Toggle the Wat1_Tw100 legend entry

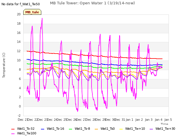(x=24, y=133)
